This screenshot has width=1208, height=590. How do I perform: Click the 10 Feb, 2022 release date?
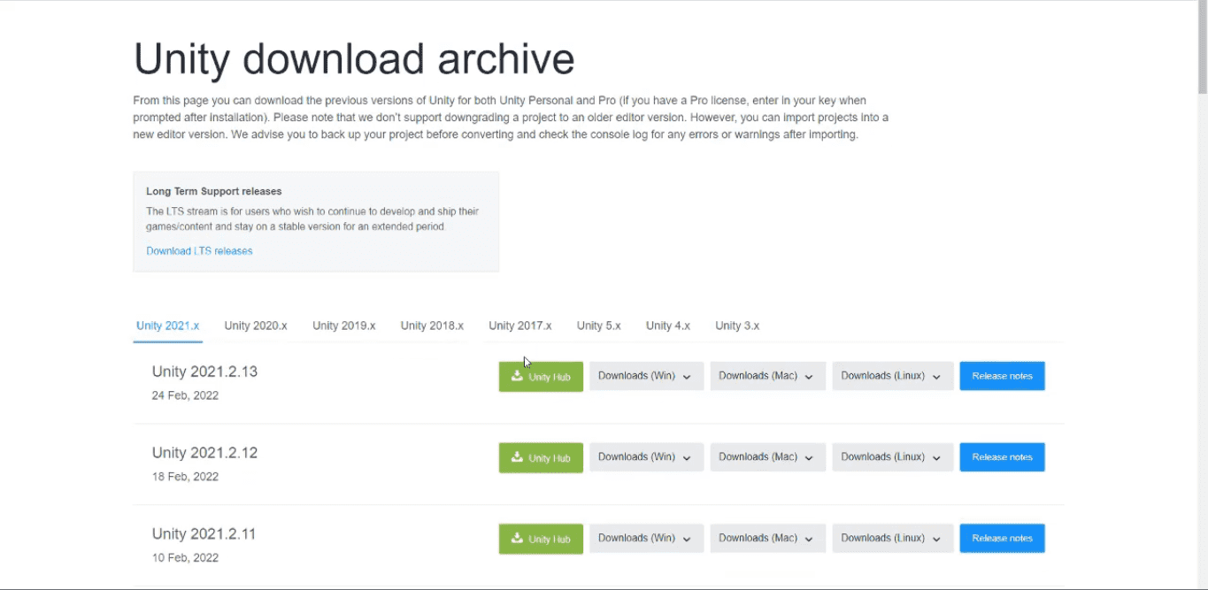pos(185,558)
